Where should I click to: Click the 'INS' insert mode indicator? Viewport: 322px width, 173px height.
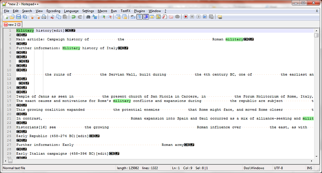(310, 168)
